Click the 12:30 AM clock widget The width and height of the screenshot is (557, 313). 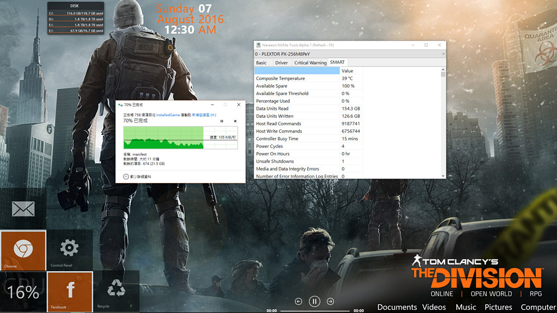coord(190,30)
